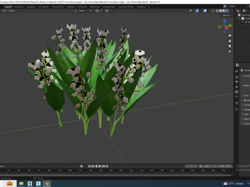Screen dimensions: 250x187
Task: Open the Object properties tab icon
Action: tap(236, 103)
